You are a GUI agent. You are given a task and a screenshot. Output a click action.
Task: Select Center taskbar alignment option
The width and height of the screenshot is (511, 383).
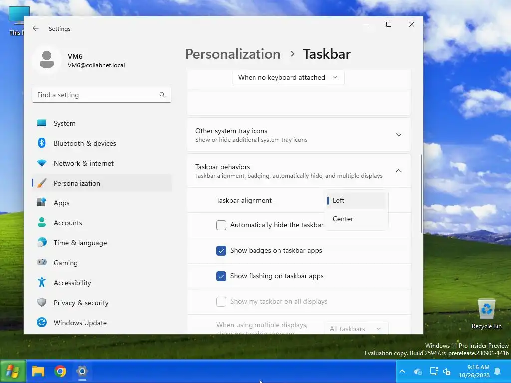coord(356,219)
